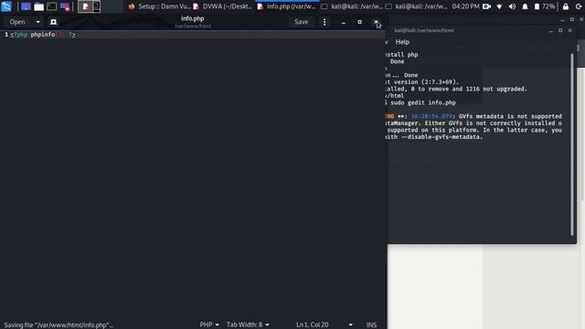This screenshot has height=329, width=585.
Task: Click the terminal vertical scrollbar
Action: tap(572, 144)
